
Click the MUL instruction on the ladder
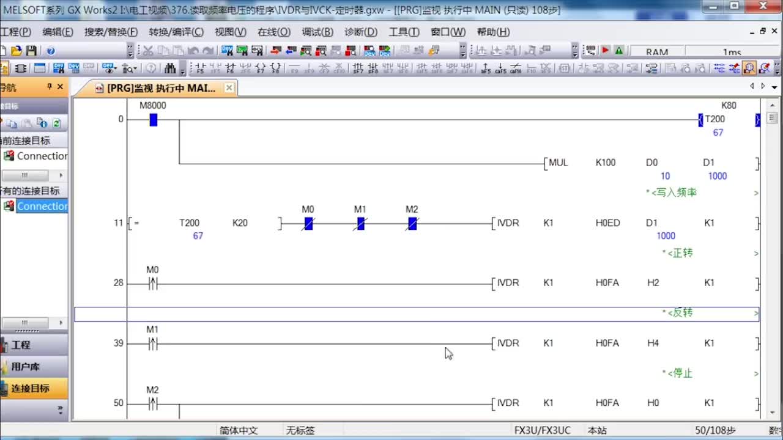(x=558, y=163)
